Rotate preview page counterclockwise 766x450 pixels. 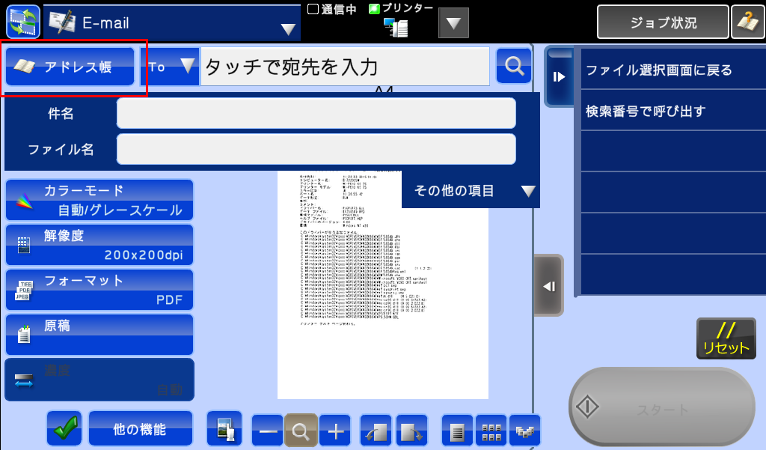pyautogui.click(x=376, y=431)
